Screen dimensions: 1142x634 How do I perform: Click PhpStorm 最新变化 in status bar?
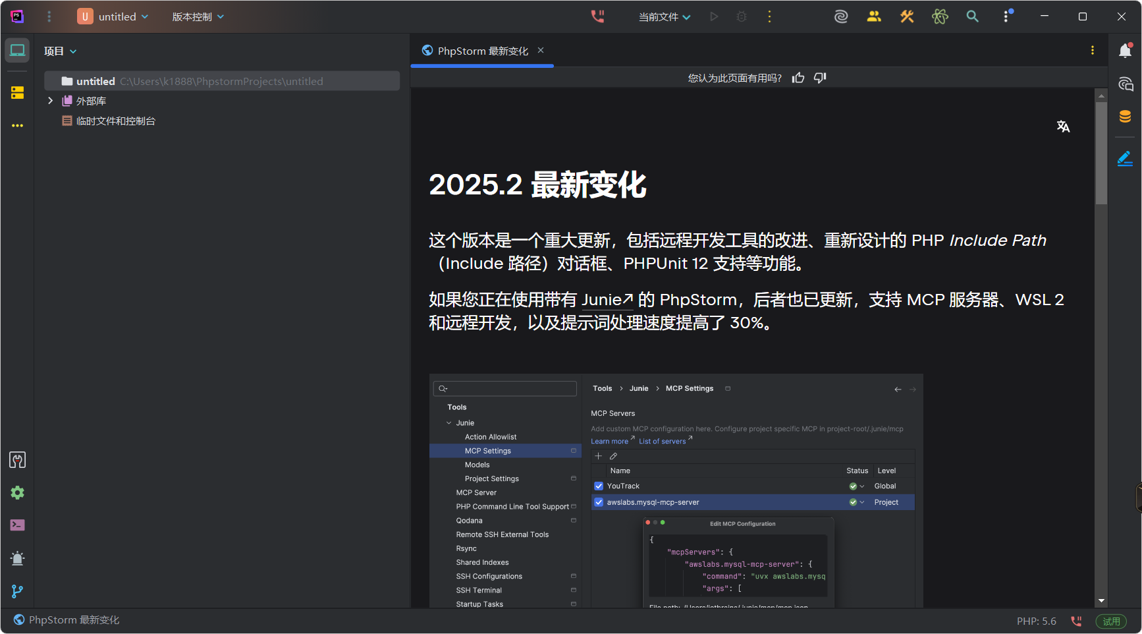[67, 620]
